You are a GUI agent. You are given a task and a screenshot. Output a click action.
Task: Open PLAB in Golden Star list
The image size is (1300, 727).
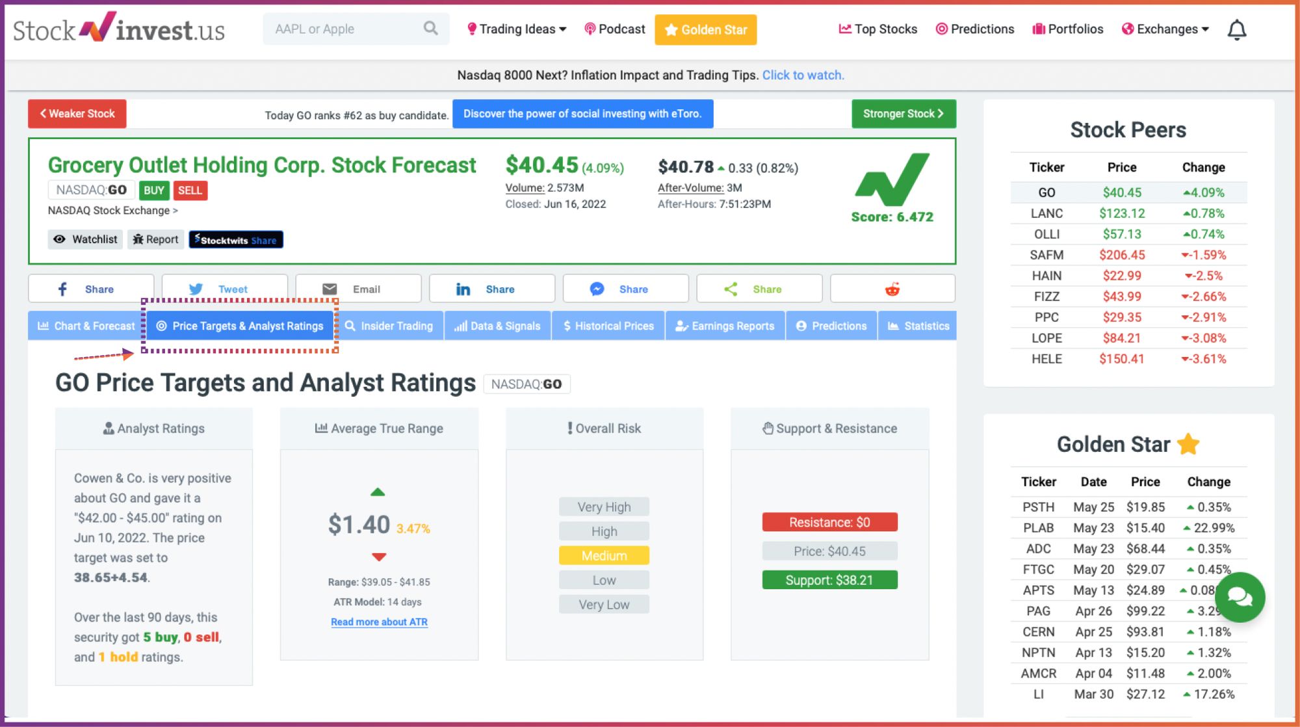pos(1038,528)
